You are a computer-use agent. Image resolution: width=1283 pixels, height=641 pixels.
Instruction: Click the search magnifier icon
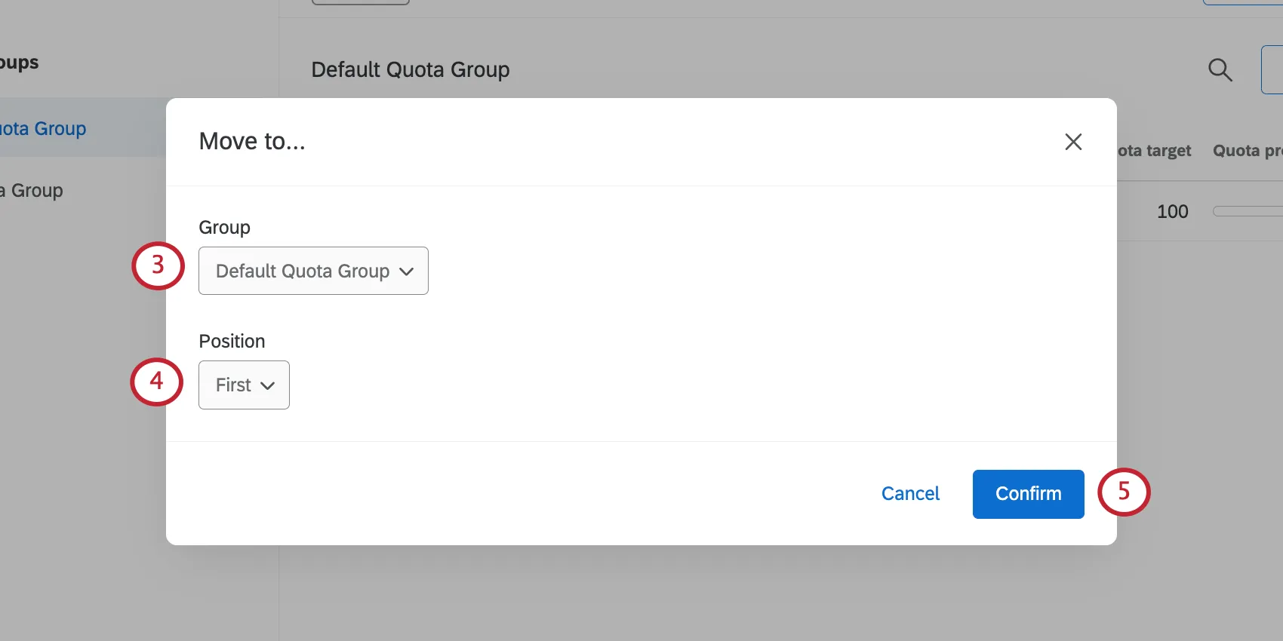(1220, 69)
